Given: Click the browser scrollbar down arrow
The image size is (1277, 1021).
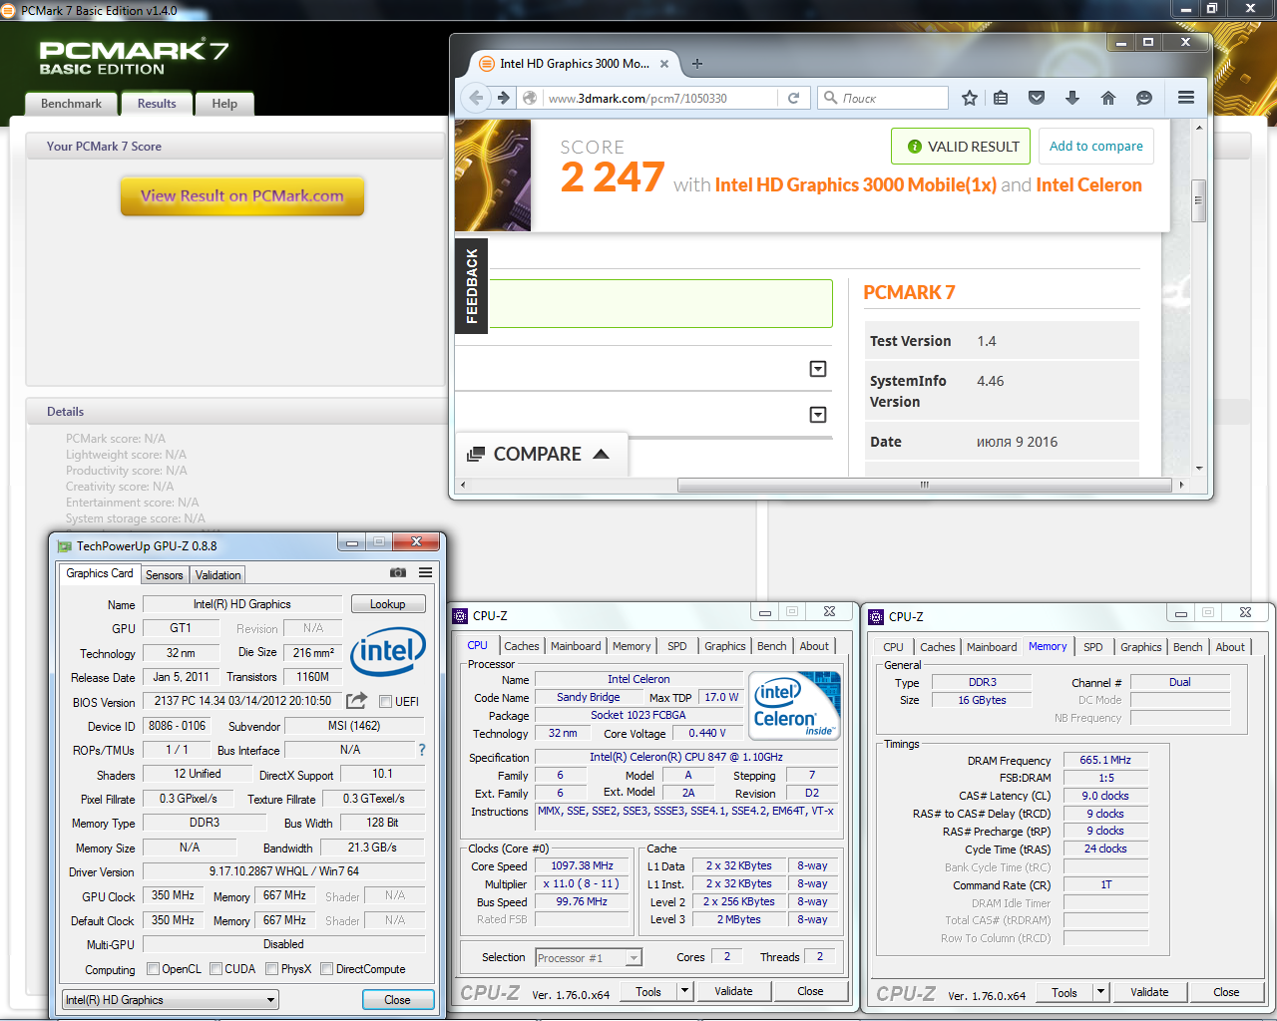Looking at the screenshot, I should click(x=1199, y=468).
